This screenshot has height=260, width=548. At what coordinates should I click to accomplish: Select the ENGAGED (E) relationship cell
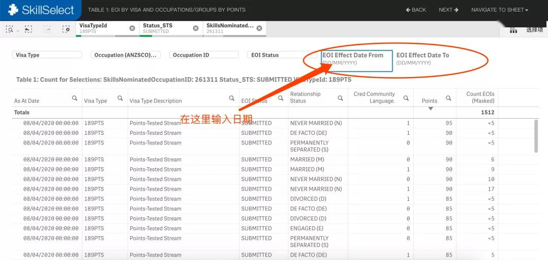(307, 228)
